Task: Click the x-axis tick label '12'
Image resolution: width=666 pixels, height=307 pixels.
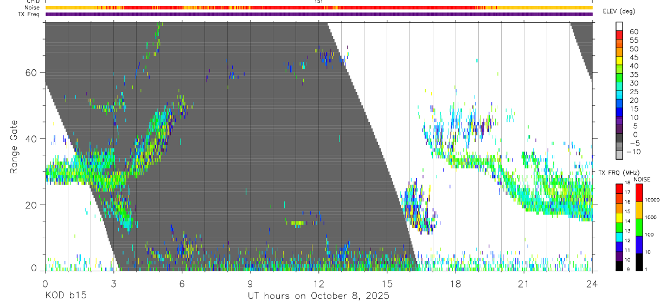Action: (319, 284)
